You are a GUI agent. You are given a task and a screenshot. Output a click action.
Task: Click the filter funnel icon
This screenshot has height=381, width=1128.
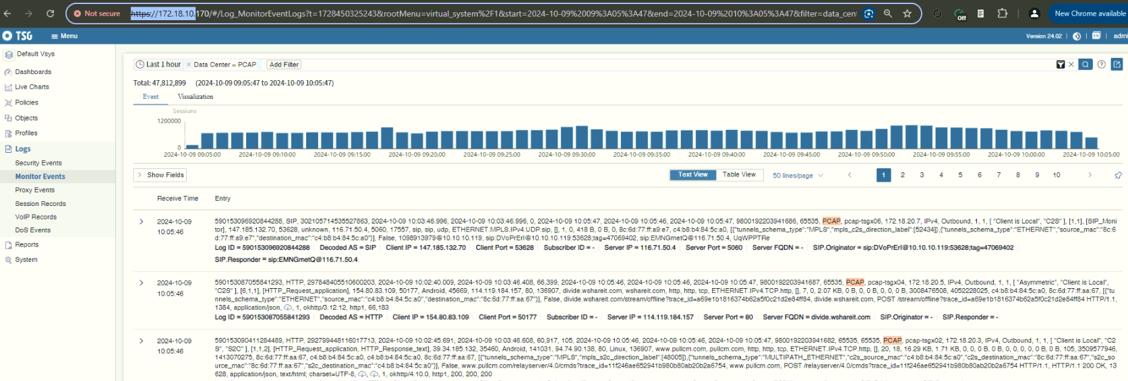tap(1060, 65)
